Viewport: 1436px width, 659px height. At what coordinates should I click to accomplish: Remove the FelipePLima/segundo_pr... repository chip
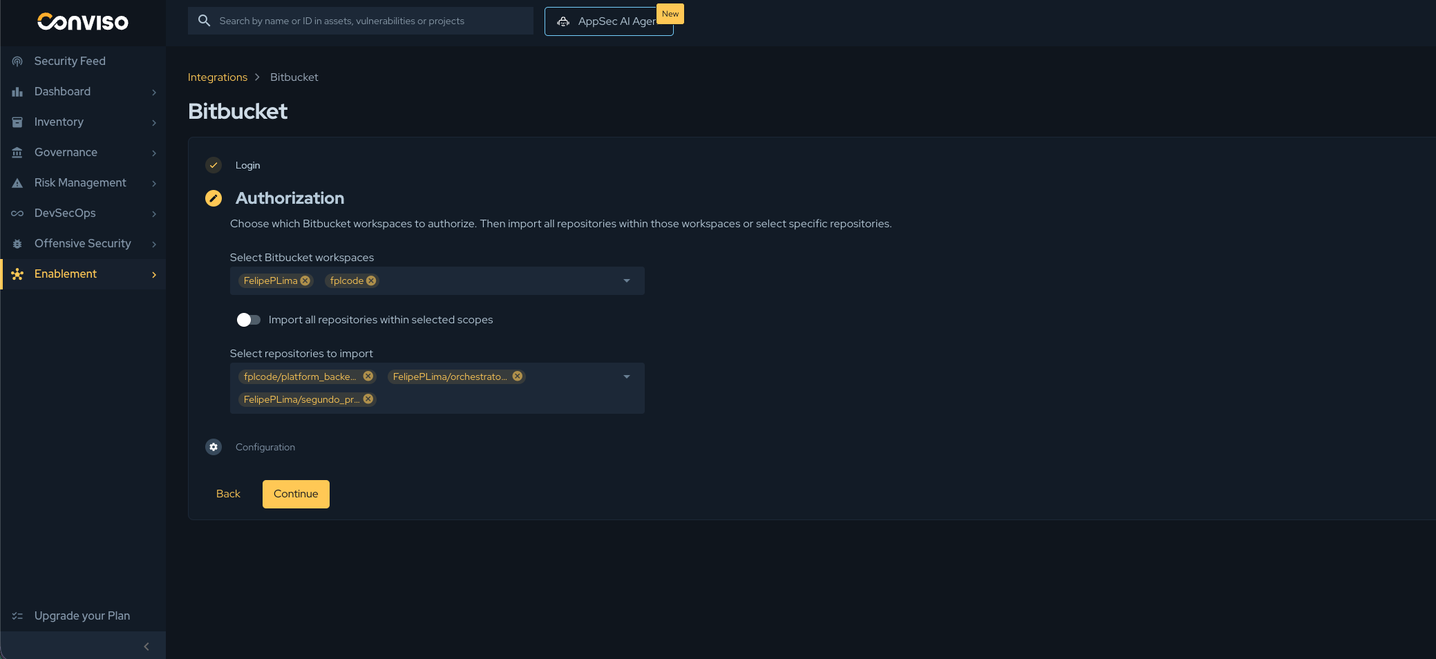368,399
